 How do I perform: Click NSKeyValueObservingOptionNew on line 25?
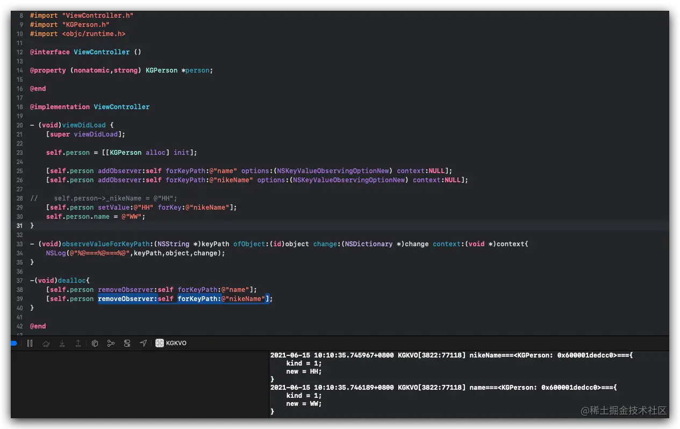[333, 171]
